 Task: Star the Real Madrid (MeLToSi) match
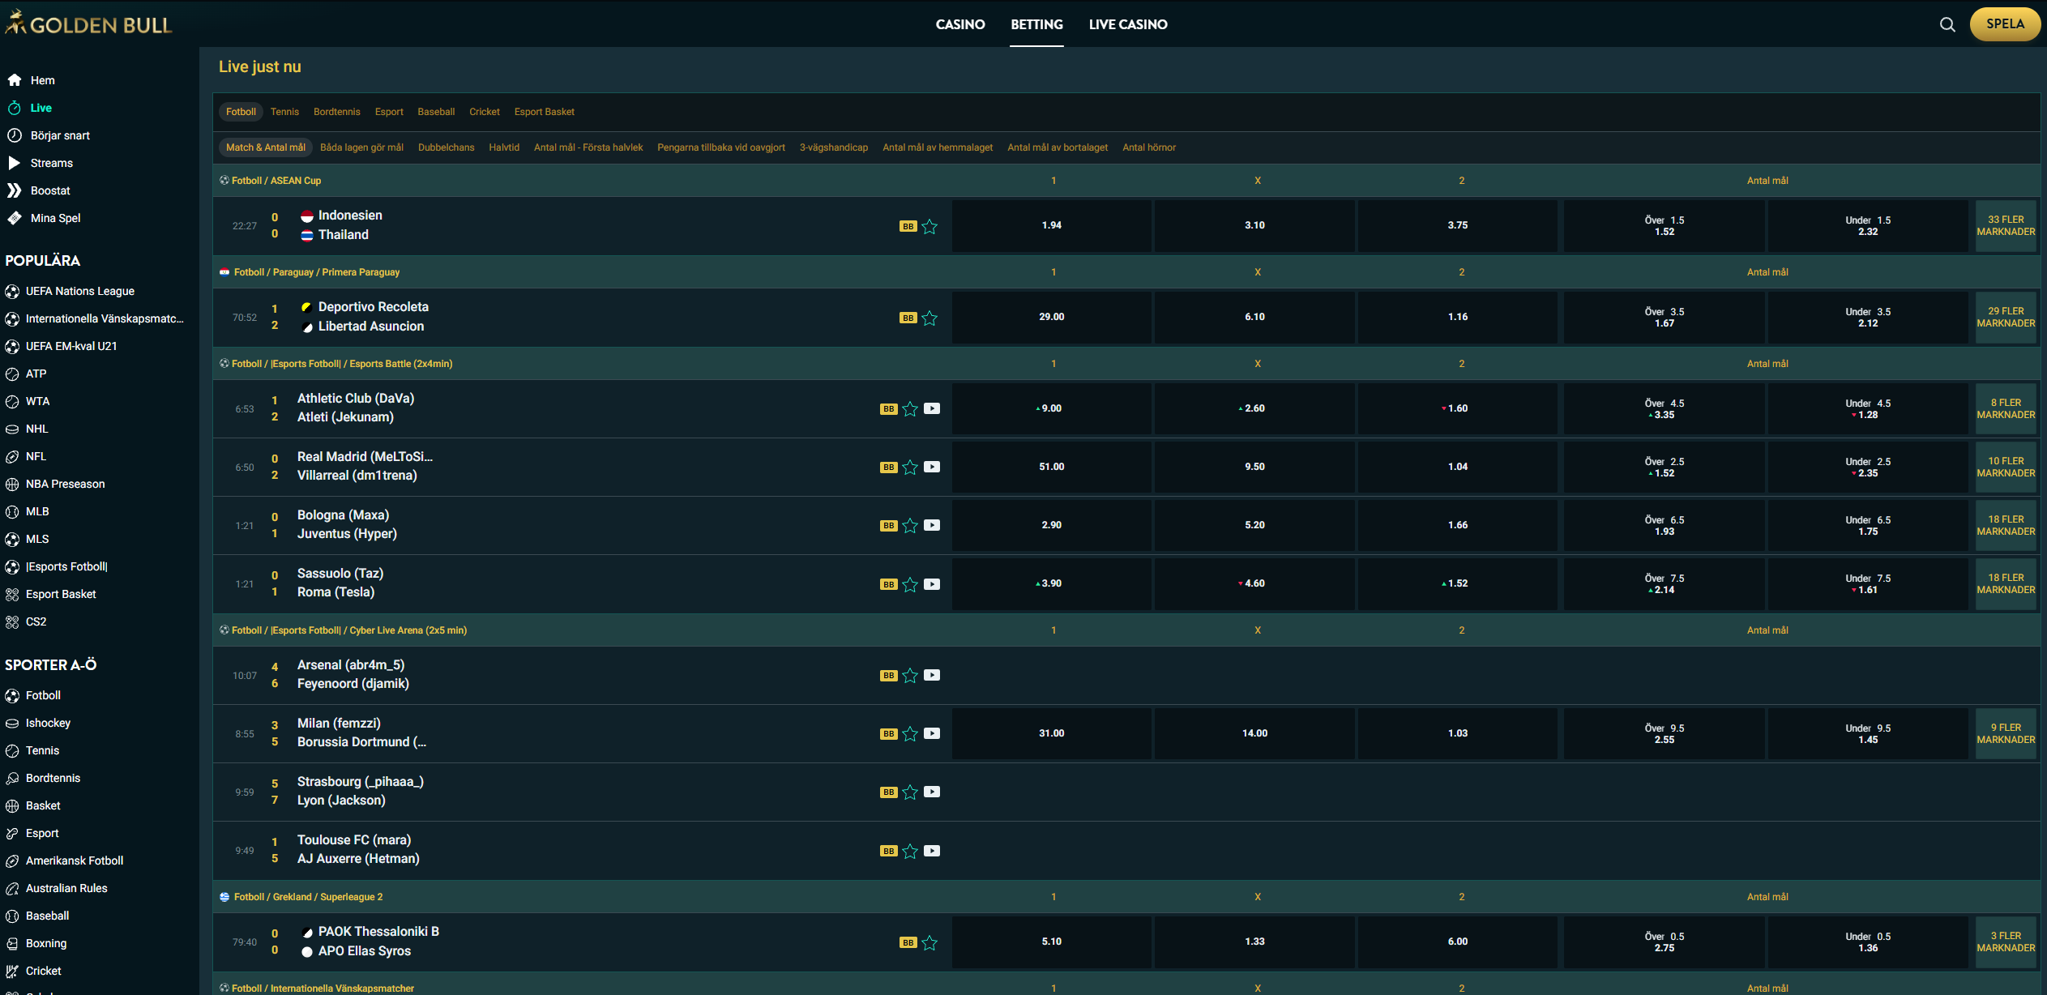coord(910,468)
